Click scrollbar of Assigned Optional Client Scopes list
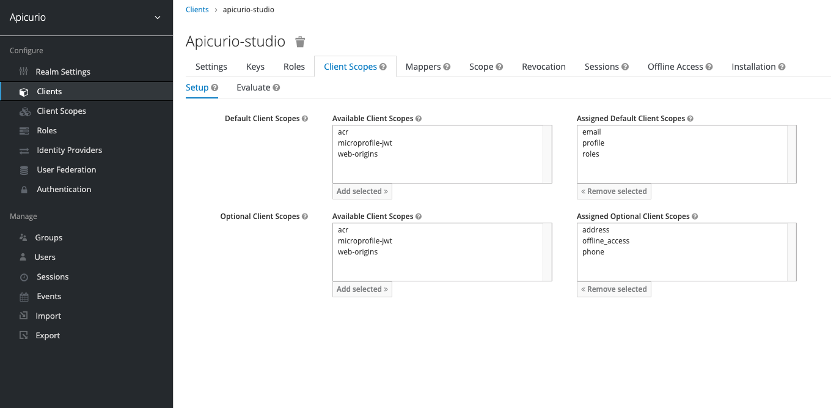The height and width of the screenshot is (408, 831). (x=791, y=252)
